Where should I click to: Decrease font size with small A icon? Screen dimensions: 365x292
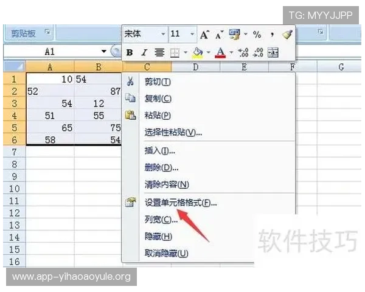[x=219, y=35]
